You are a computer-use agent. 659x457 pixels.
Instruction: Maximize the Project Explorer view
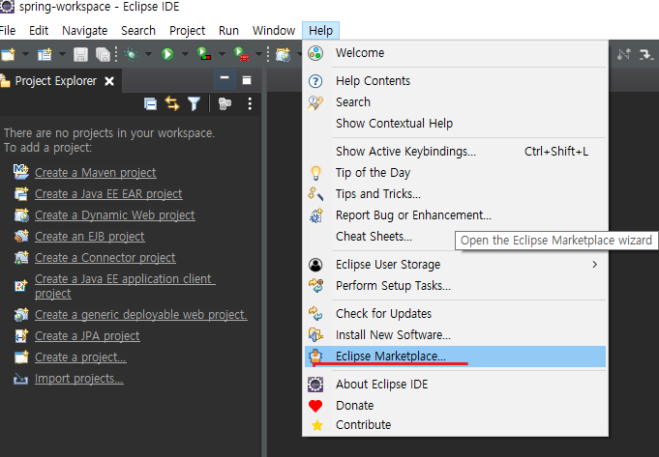coord(247,80)
